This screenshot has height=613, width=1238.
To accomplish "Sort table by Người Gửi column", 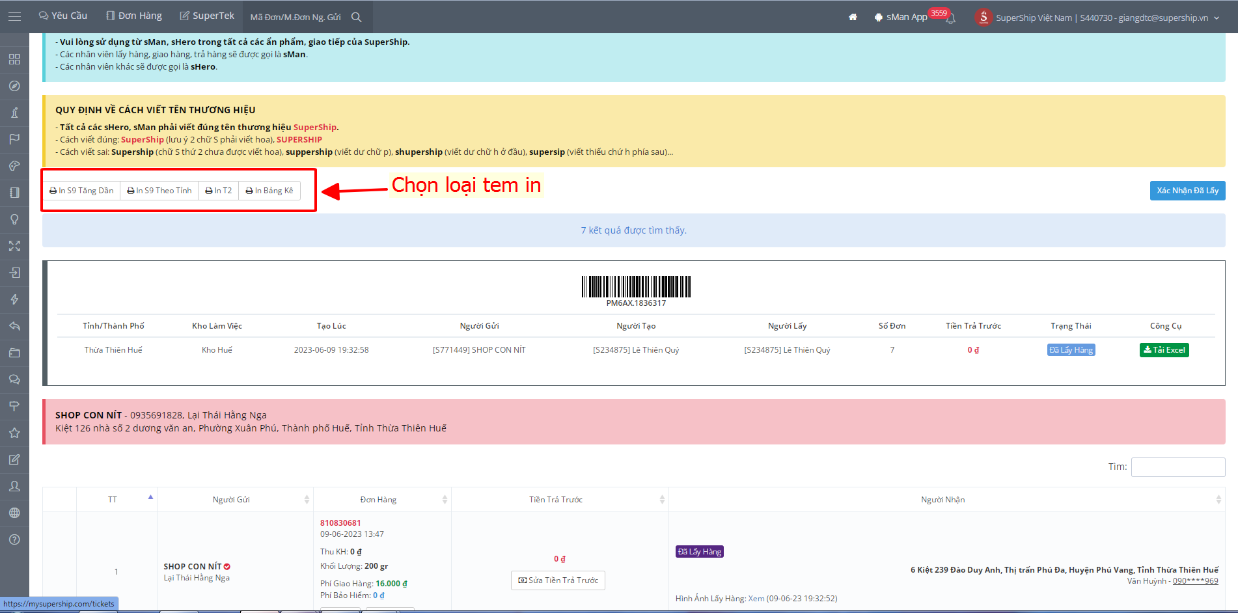I will pos(235,499).
